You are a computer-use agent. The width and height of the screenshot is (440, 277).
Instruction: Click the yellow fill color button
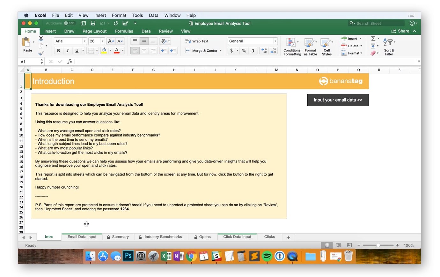coord(104,51)
